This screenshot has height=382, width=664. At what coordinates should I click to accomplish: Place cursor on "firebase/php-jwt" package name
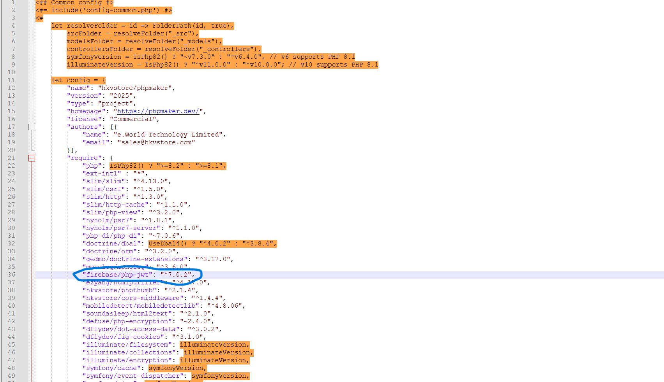pyautogui.click(x=117, y=275)
